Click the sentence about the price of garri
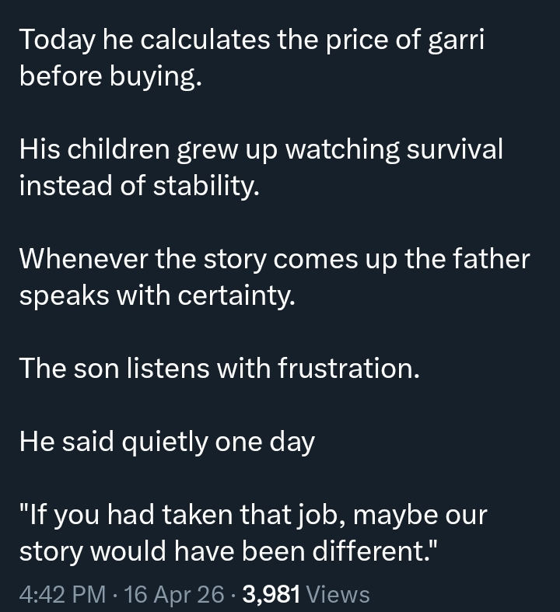This screenshot has width=560, height=612. pyautogui.click(x=251, y=40)
